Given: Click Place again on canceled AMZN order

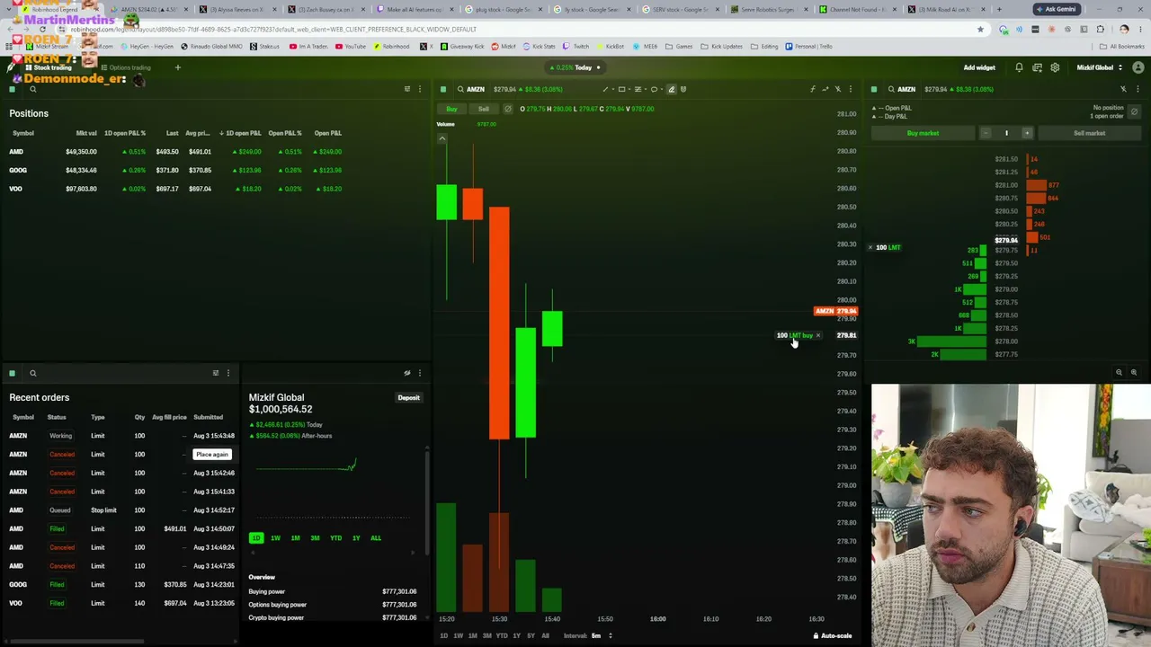Looking at the screenshot, I should coord(212,455).
